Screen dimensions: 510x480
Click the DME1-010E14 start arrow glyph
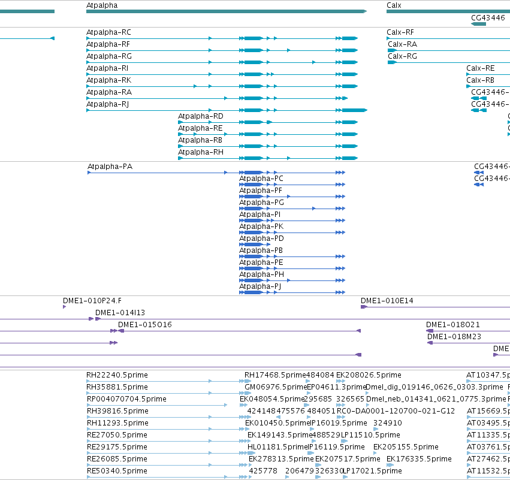coord(364,307)
